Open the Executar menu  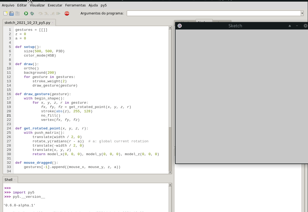(x=55, y=5)
